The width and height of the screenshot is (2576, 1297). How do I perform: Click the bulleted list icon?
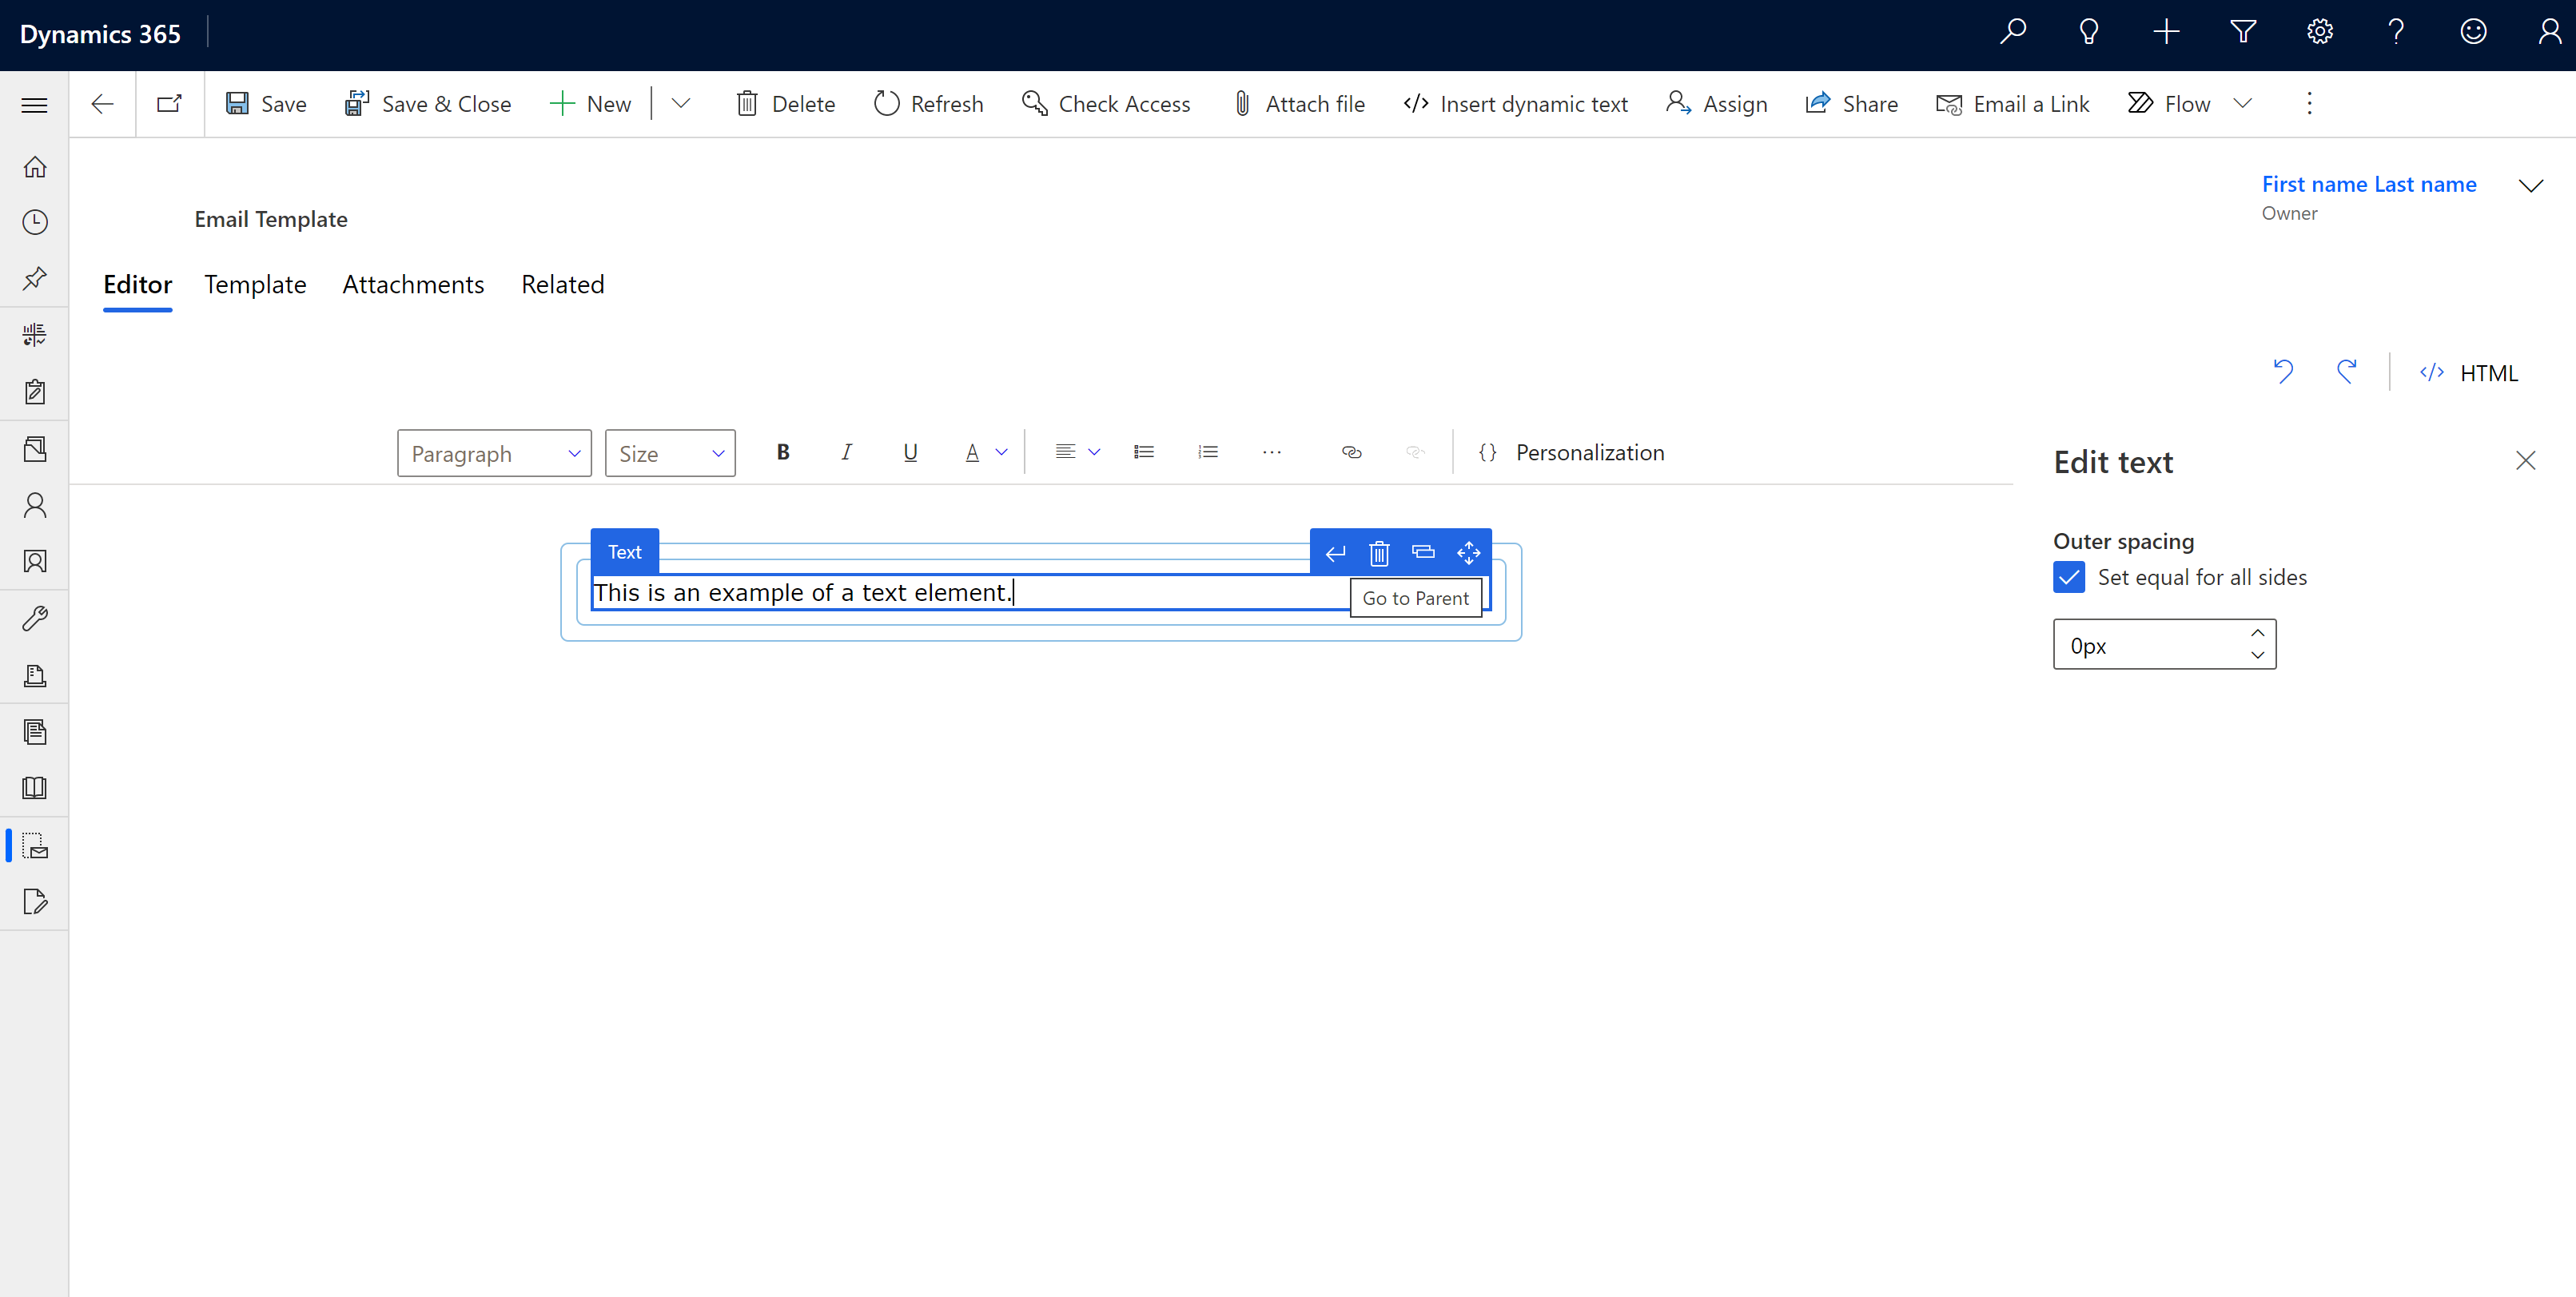1143,452
